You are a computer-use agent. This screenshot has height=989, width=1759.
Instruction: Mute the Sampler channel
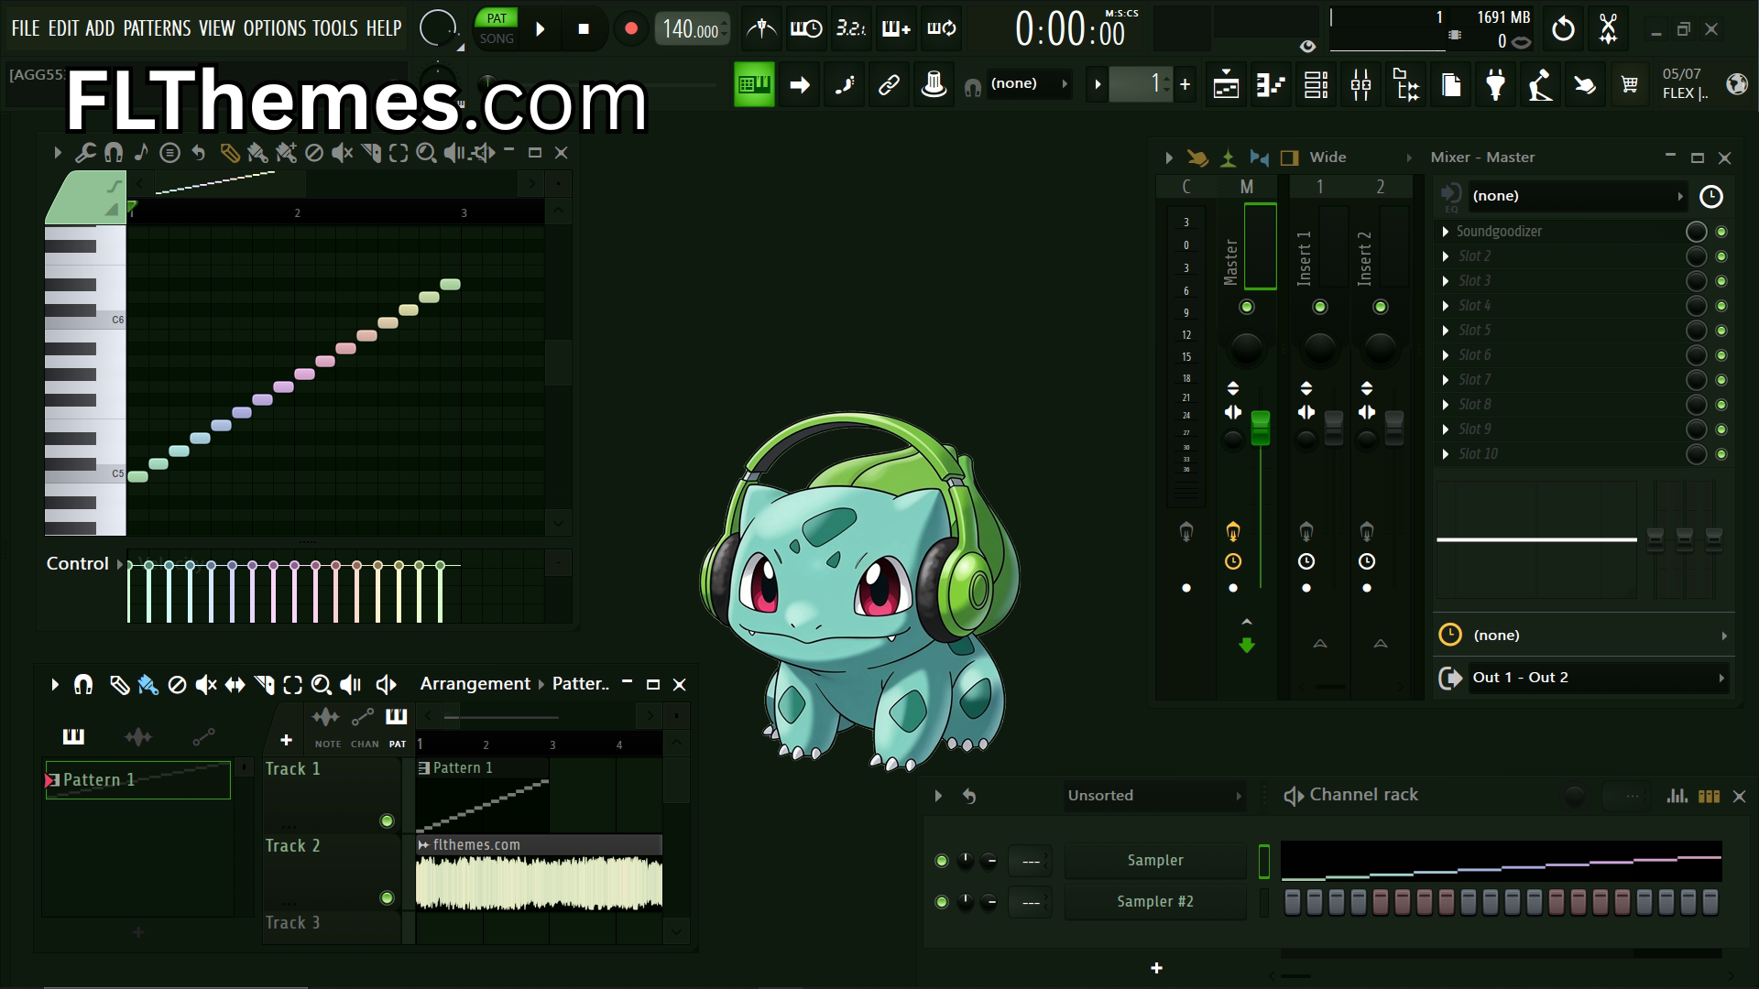[x=941, y=861]
